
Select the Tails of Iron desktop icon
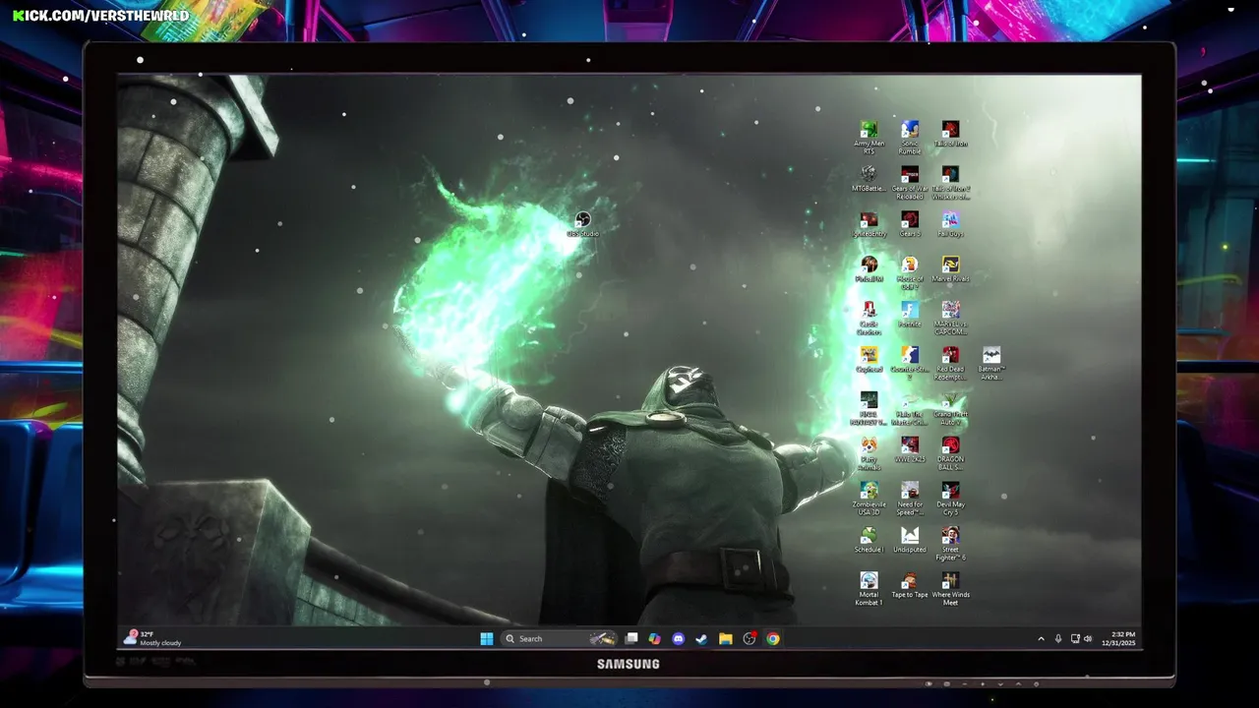[950, 134]
